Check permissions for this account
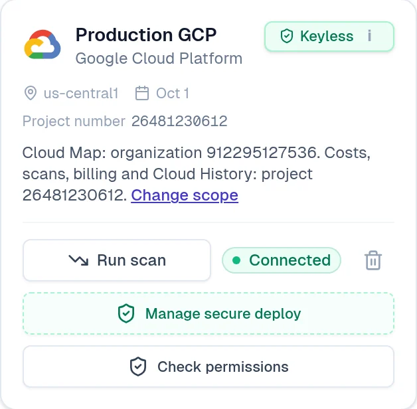417x409 pixels. 208,367
